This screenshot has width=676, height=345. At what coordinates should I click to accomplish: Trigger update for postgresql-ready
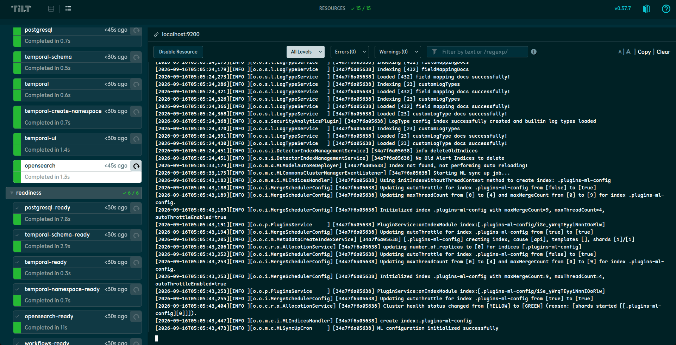tap(136, 208)
